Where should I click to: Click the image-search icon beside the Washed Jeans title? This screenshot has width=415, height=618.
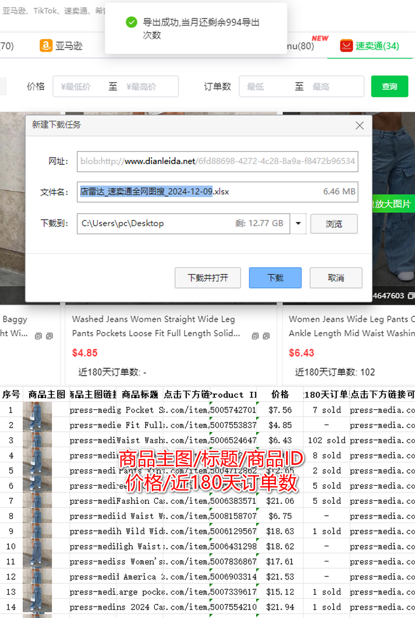(x=266, y=336)
